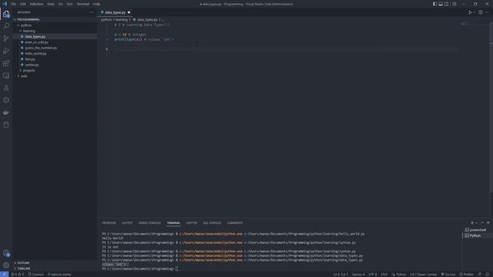Select the Python terminal instance
Viewport: 493px width, 277px height.
(478, 235)
